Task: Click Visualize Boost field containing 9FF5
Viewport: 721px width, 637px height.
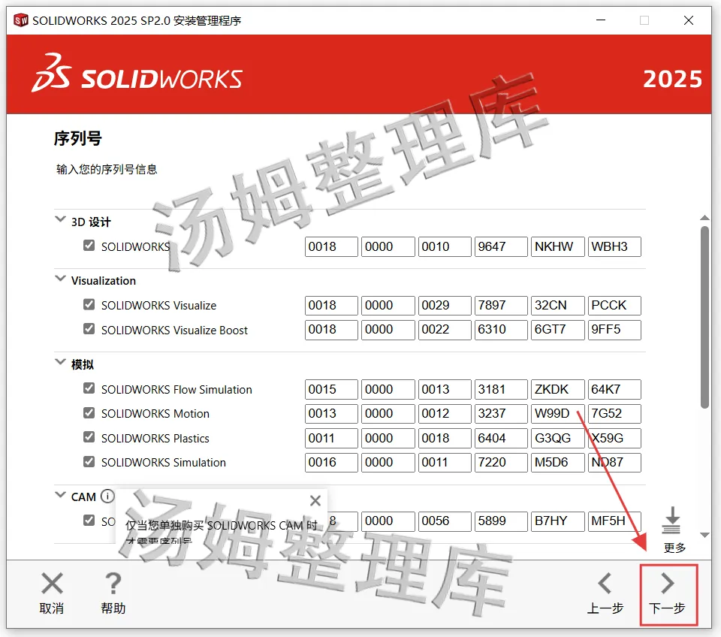Action: 614,330
